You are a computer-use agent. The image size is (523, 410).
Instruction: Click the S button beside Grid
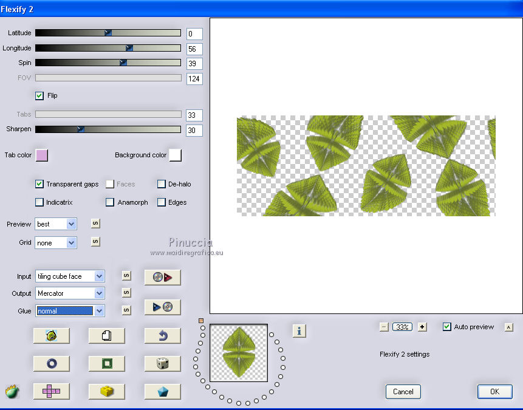[95, 242]
